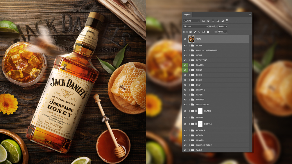Screen dimensions: 292x164
Task: Hide the BOTTLE group
Action: point(185,124)
